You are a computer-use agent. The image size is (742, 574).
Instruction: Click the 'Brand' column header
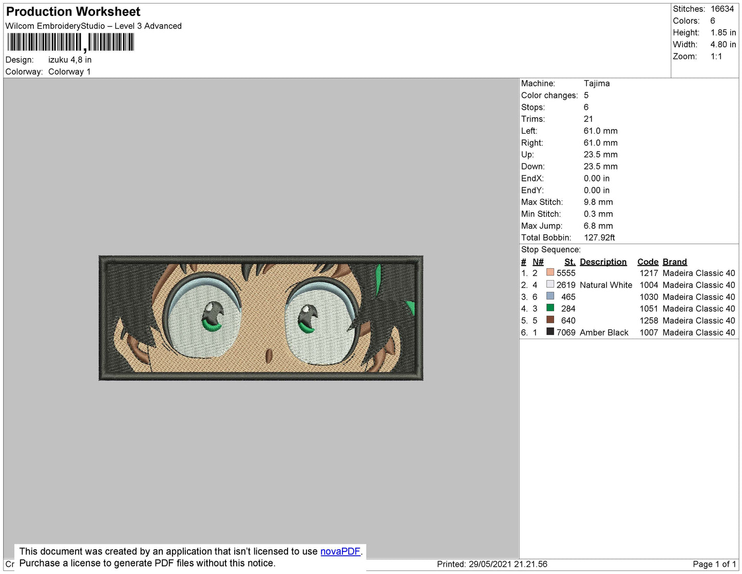[675, 262]
